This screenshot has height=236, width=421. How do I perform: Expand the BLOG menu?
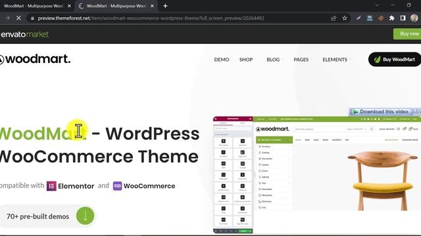click(x=275, y=60)
